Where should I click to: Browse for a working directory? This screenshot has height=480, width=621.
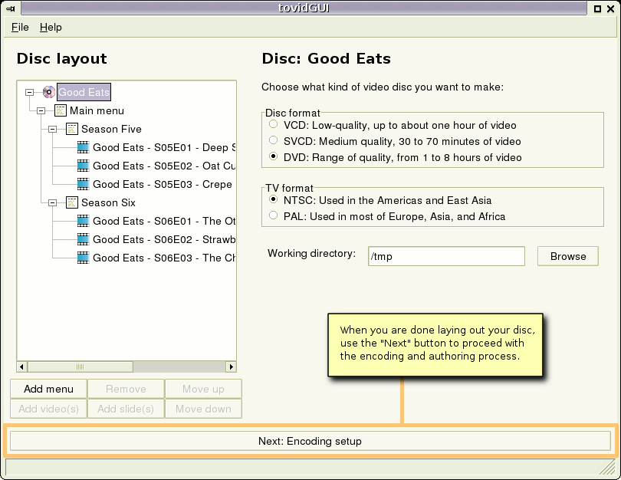(567, 255)
